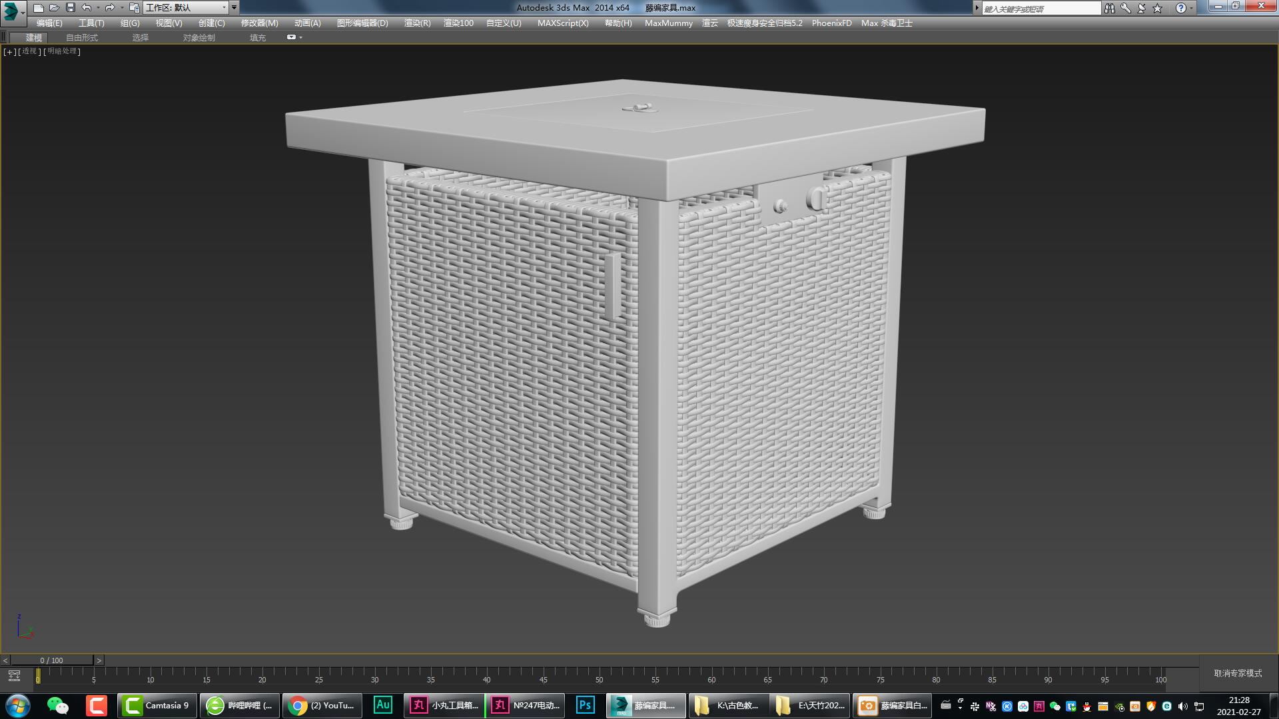
Task: Open the Help question mark icon
Action: pos(1180,7)
